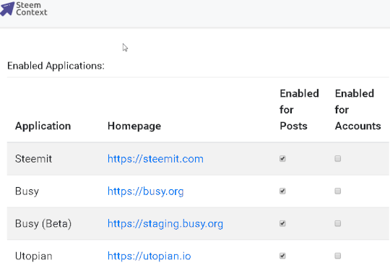
Task: Select the Busy (Beta) application name cell
Action: coord(43,224)
